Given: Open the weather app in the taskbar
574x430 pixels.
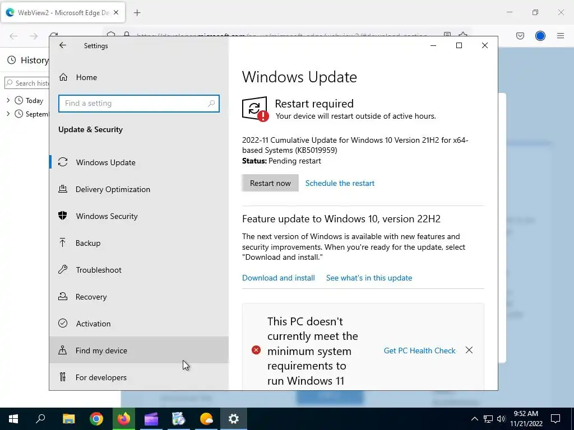Looking at the screenshot, I should point(206,419).
